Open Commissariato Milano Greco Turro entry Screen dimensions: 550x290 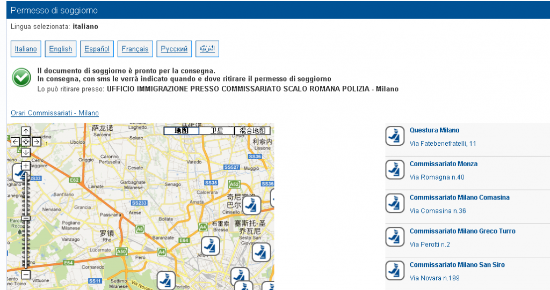(x=462, y=231)
